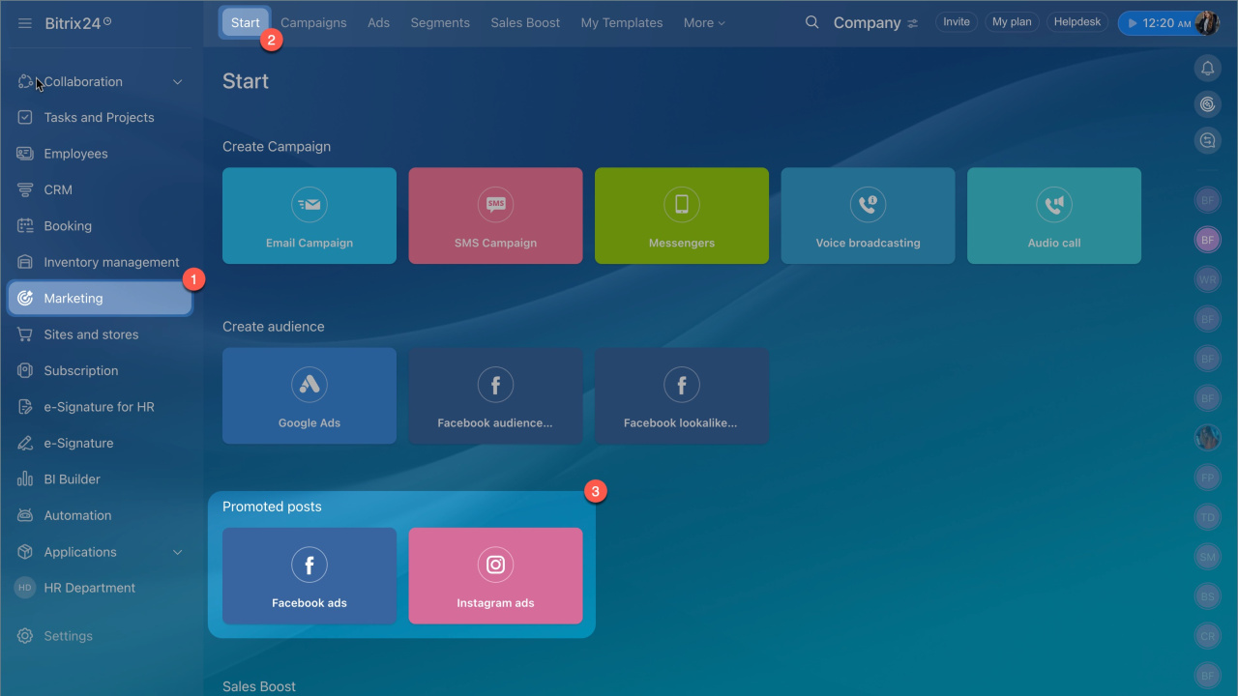1238x696 pixels.
Task: Switch to the Campaigns tab
Action: pyautogui.click(x=313, y=22)
